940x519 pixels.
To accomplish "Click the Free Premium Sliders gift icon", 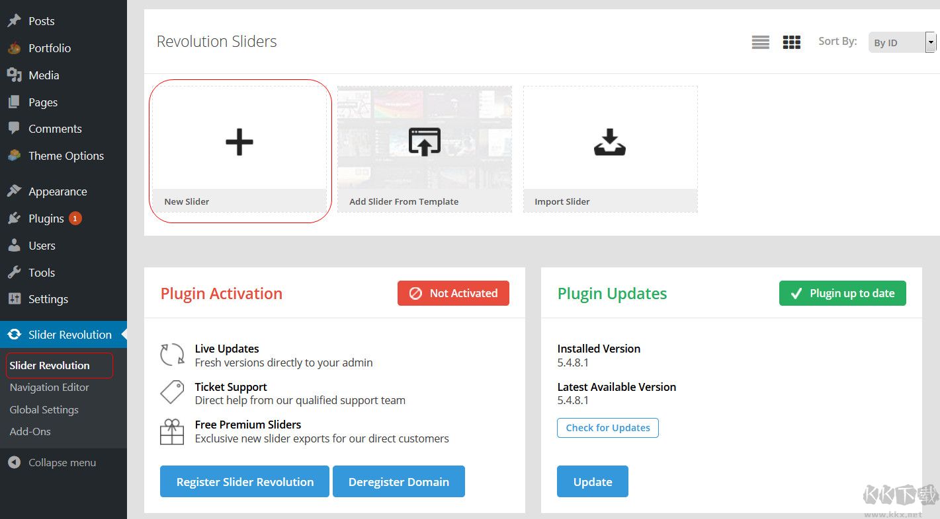I will pyautogui.click(x=172, y=432).
